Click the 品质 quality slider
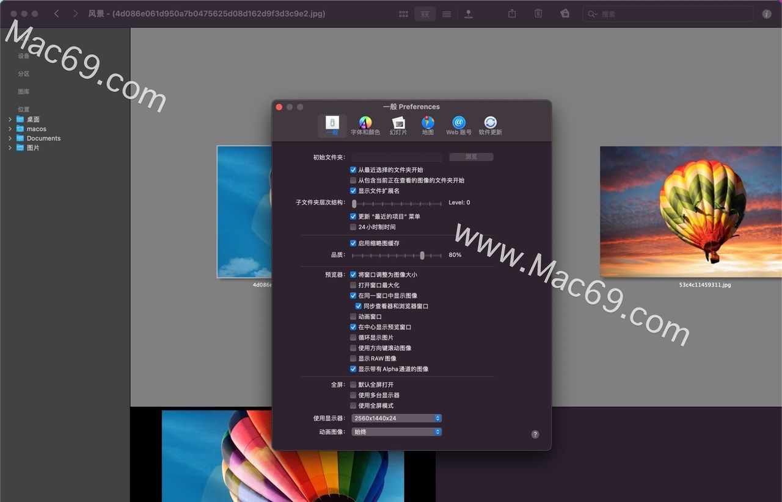This screenshot has height=502, width=782. (x=397, y=255)
